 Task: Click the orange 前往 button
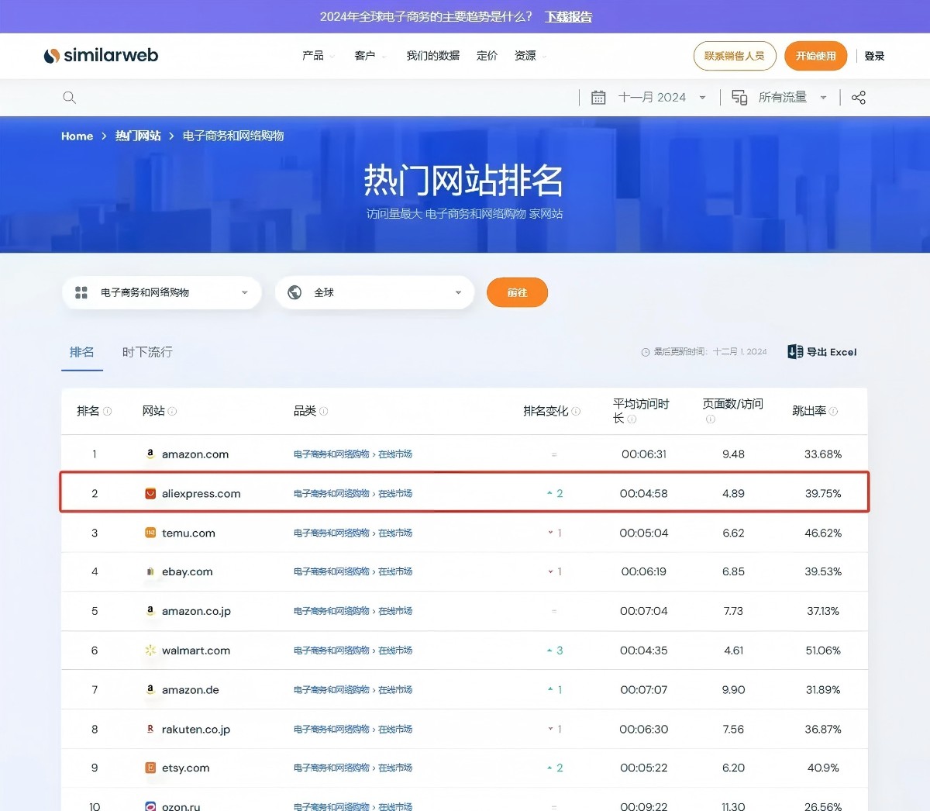click(x=517, y=292)
